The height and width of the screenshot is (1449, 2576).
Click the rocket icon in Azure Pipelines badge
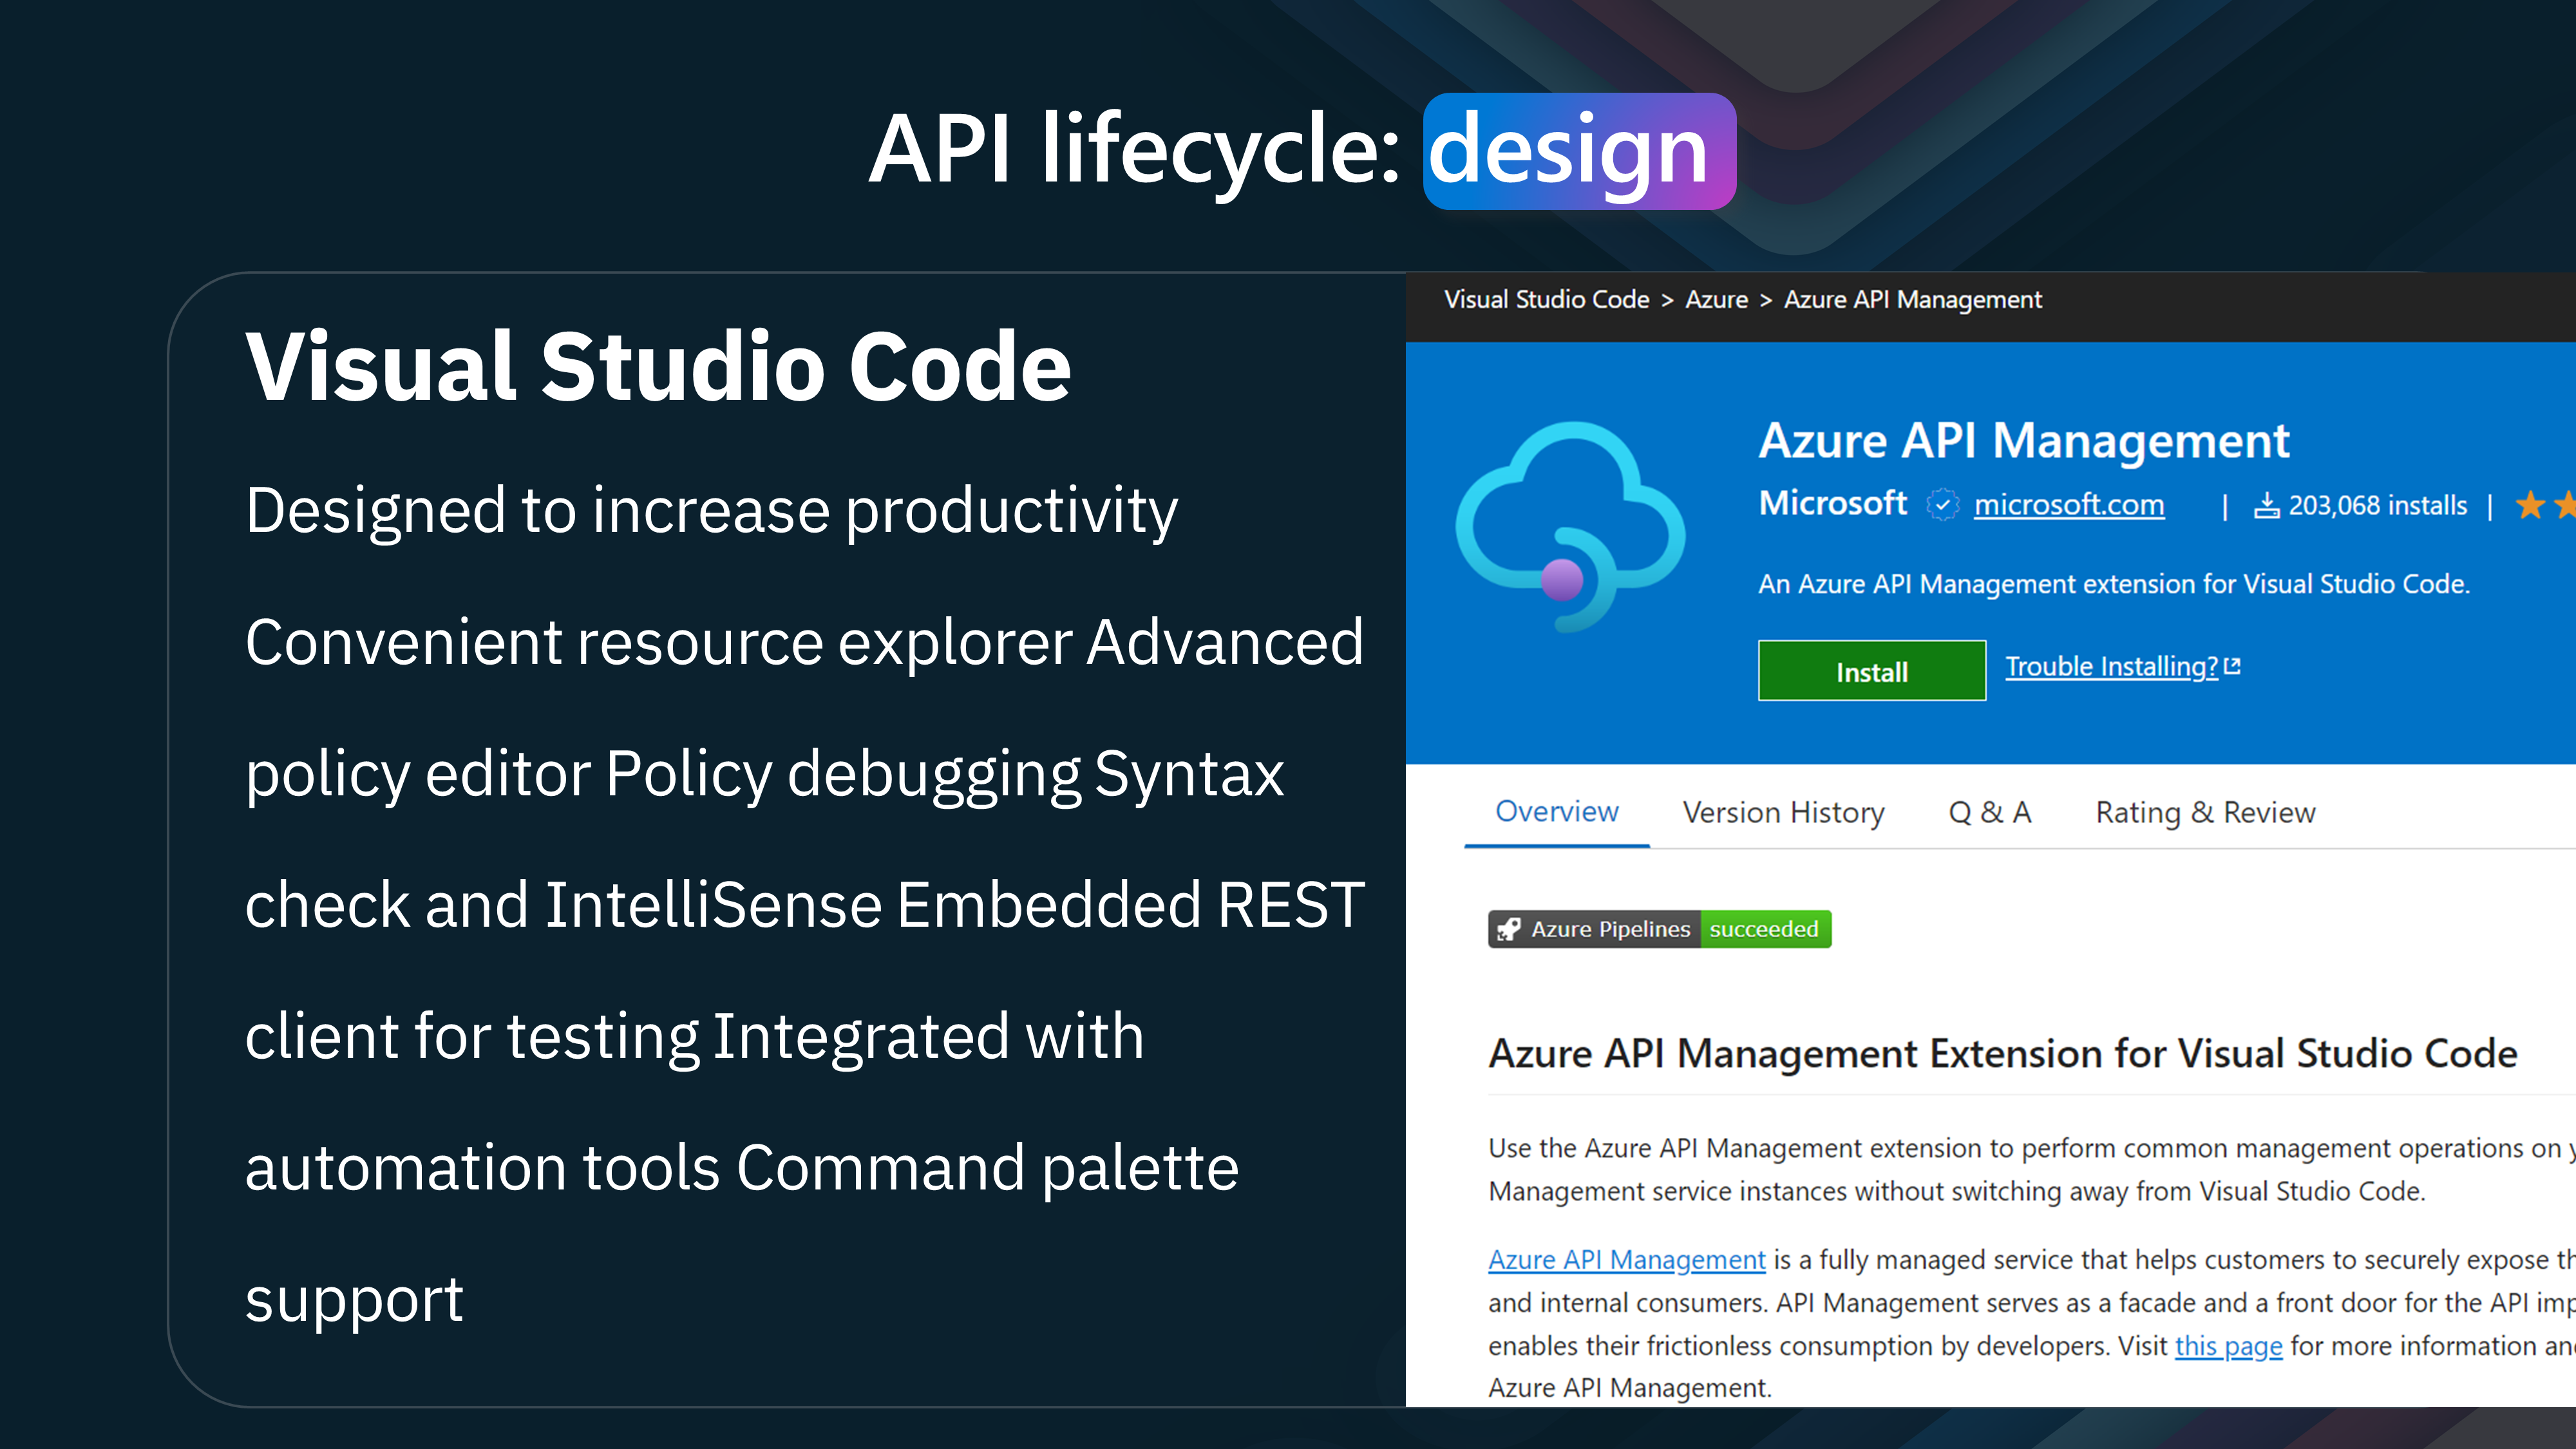[x=1508, y=929]
